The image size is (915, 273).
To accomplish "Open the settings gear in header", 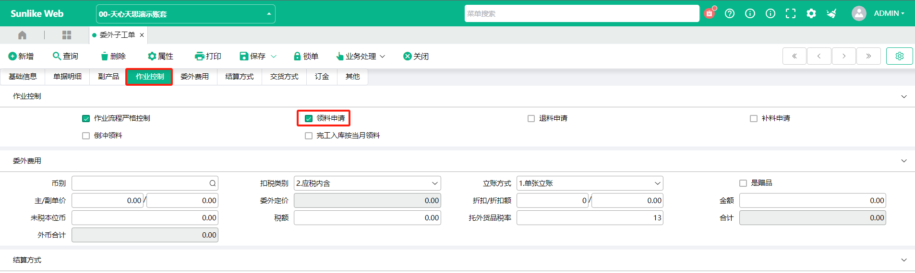I will (x=811, y=13).
